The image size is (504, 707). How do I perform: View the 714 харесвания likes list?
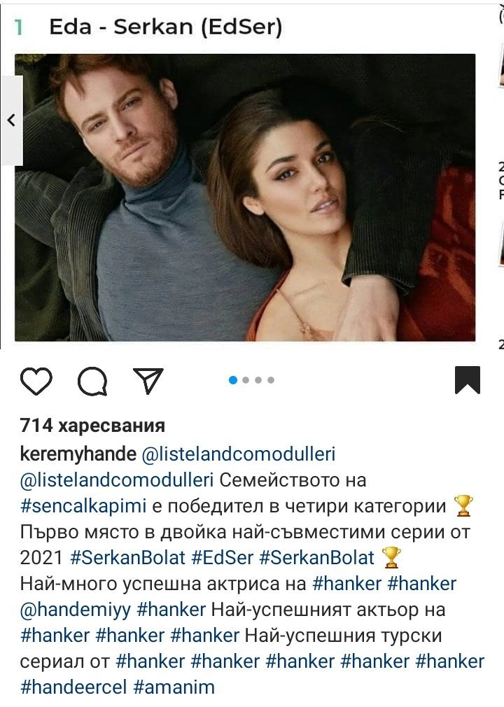pyautogui.click(x=92, y=425)
